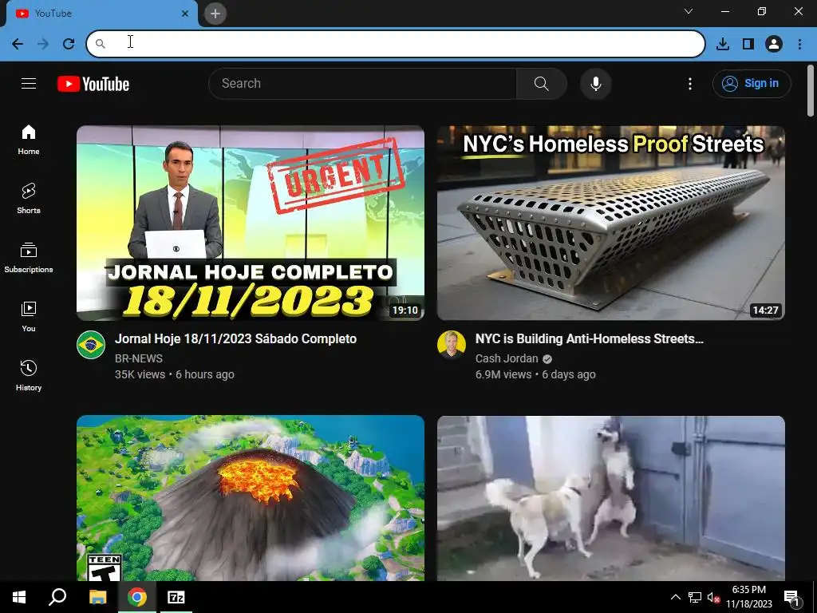Show hidden system tray icons

[x=675, y=597]
